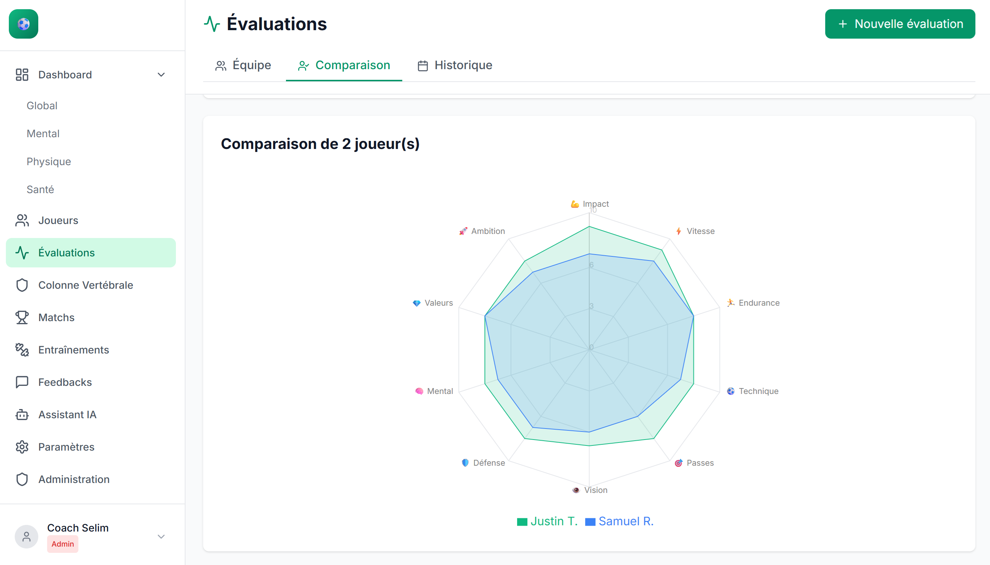Click the Entraînements dumbbell icon

pos(22,350)
